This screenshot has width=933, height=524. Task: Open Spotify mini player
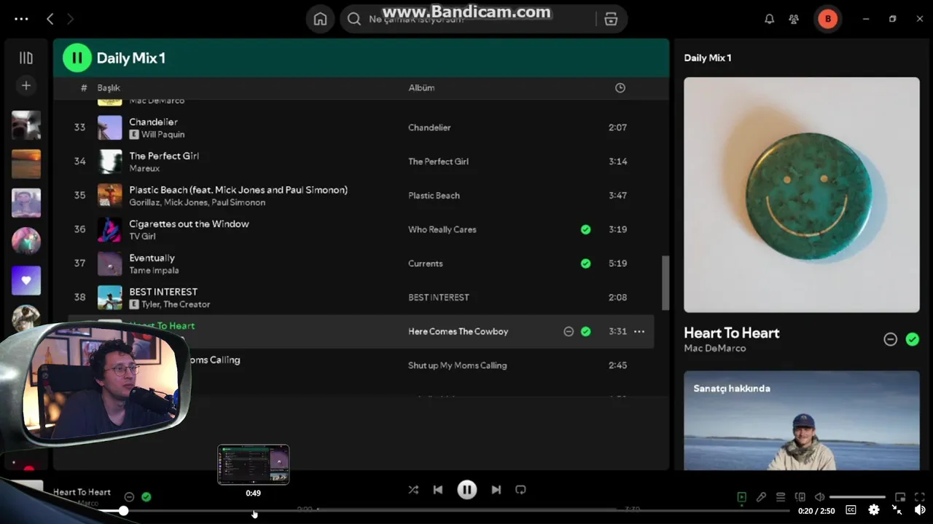(x=900, y=497)
